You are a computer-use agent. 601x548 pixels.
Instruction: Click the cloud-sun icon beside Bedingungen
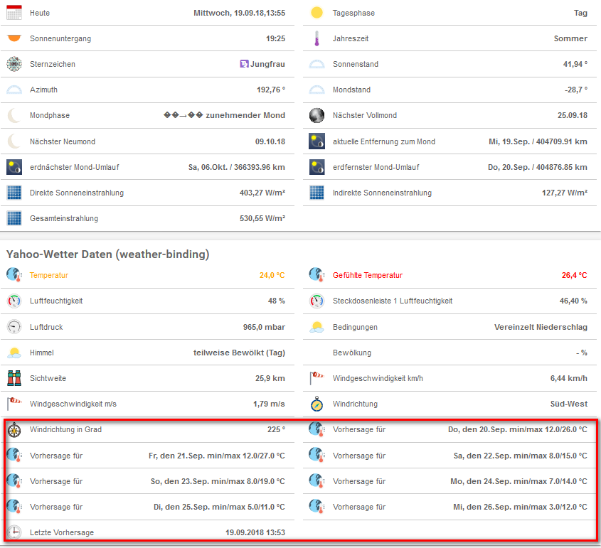pyautogui.click(x=317, y=327)
